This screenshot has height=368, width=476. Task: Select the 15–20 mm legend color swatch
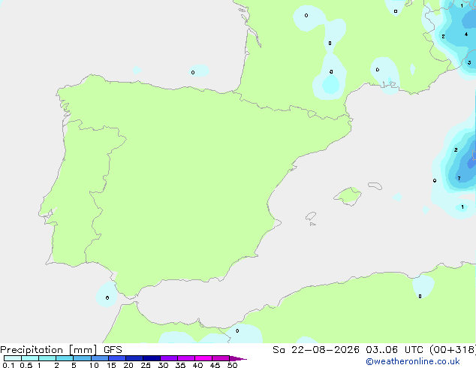pyautogui.click(x=117, y=358)
